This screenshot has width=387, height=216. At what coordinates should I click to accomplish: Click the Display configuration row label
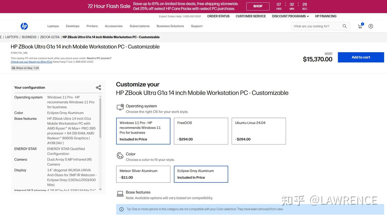pyautogui.click(x=20, y=170)
